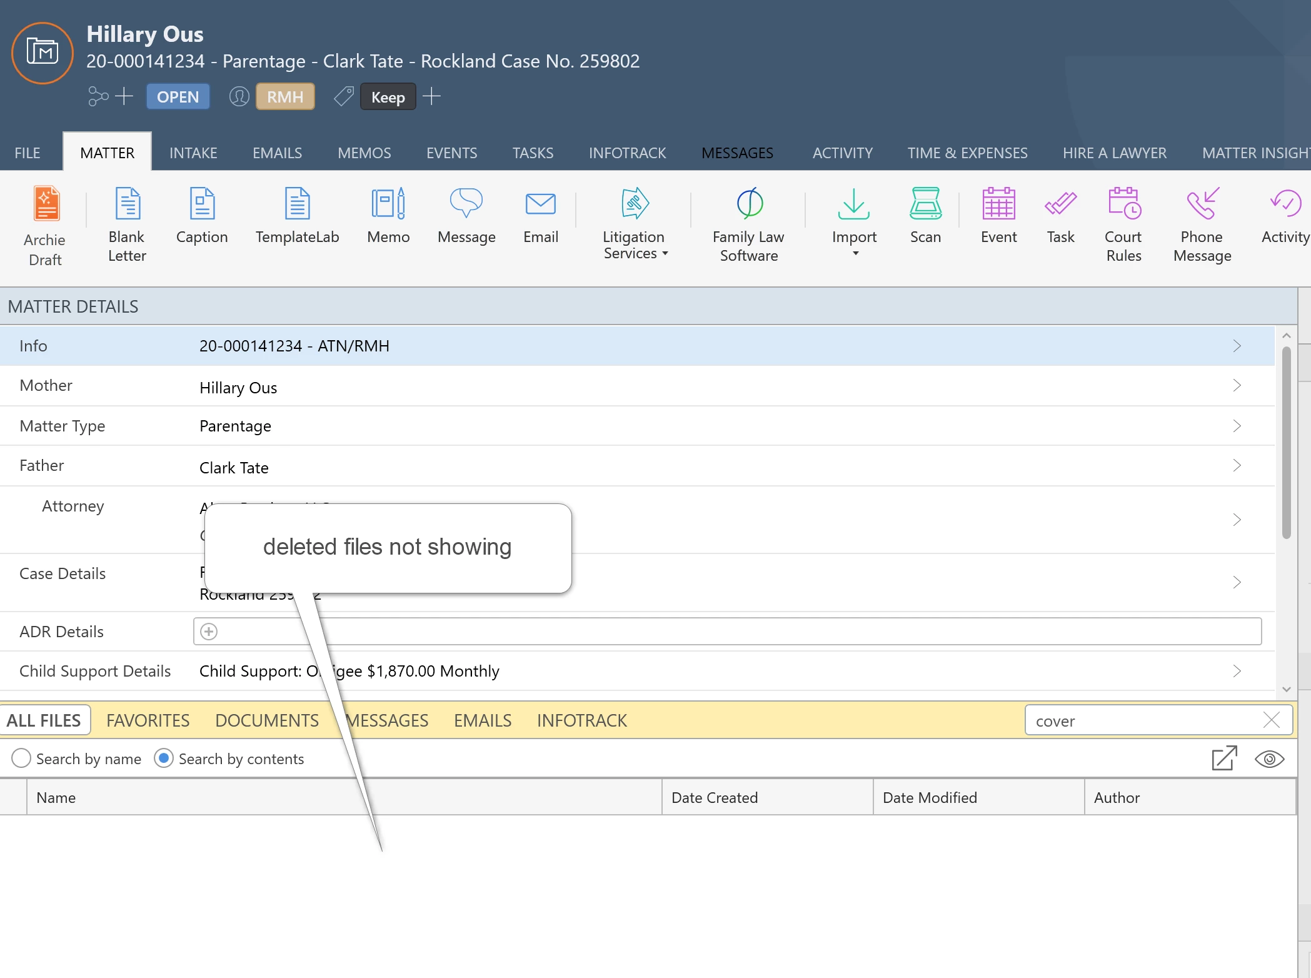Select the Search by name option
The width and height of the screenshot is (1311, 978).
tap(21, 759)
